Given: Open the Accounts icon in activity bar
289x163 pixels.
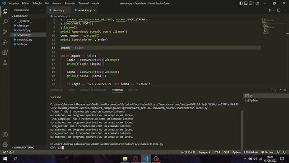Looking at the screenshot, I should coord(5,134).
